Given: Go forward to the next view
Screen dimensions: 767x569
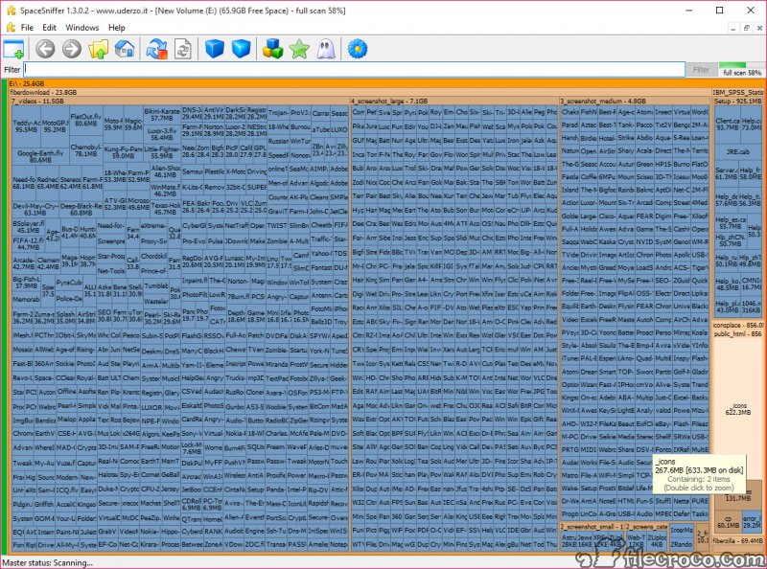Looking at the screenshot, I should pyautogui.click(x=71, y=49).
